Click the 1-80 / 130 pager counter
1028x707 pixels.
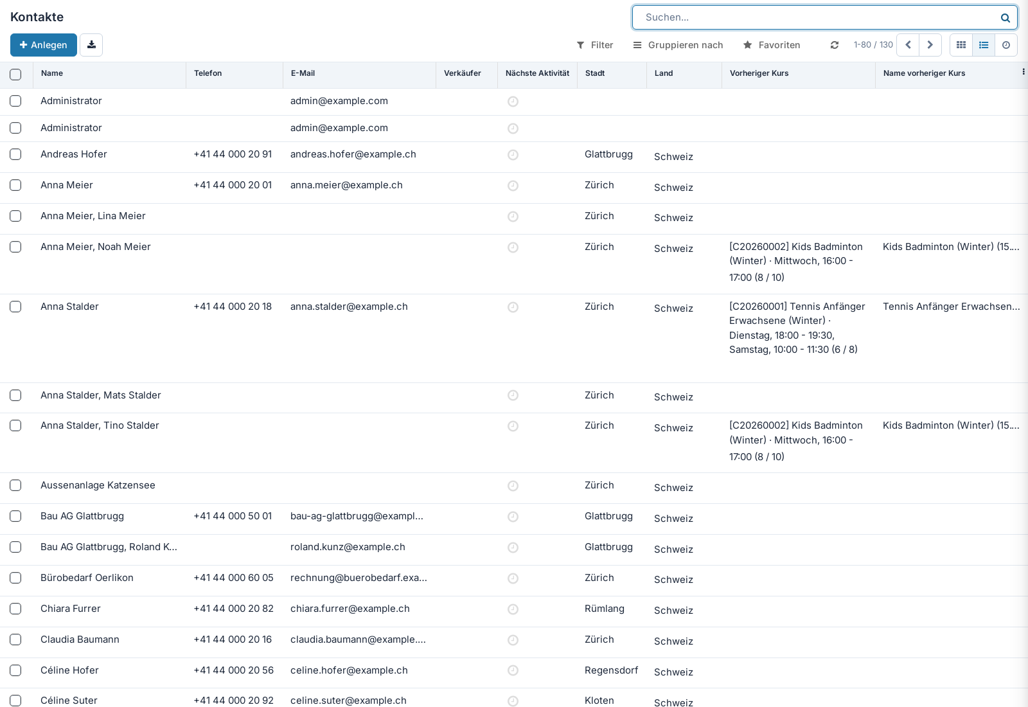point(873,45)
